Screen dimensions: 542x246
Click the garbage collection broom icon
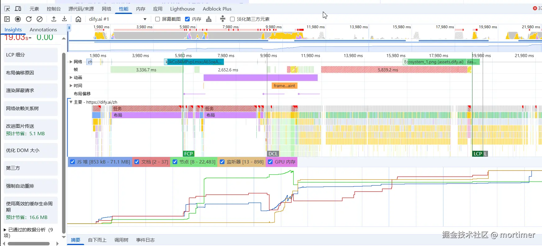pos(209,19)
